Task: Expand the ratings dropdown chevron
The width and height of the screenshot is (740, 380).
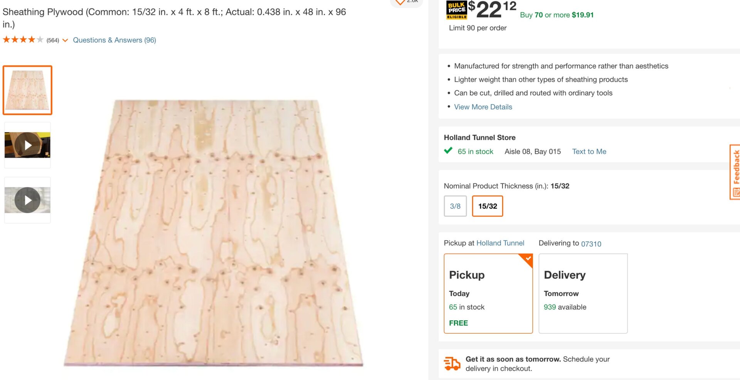Action: [x=65, y=40]
